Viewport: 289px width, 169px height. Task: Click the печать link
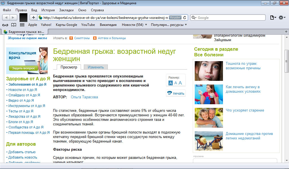(178, 94)
